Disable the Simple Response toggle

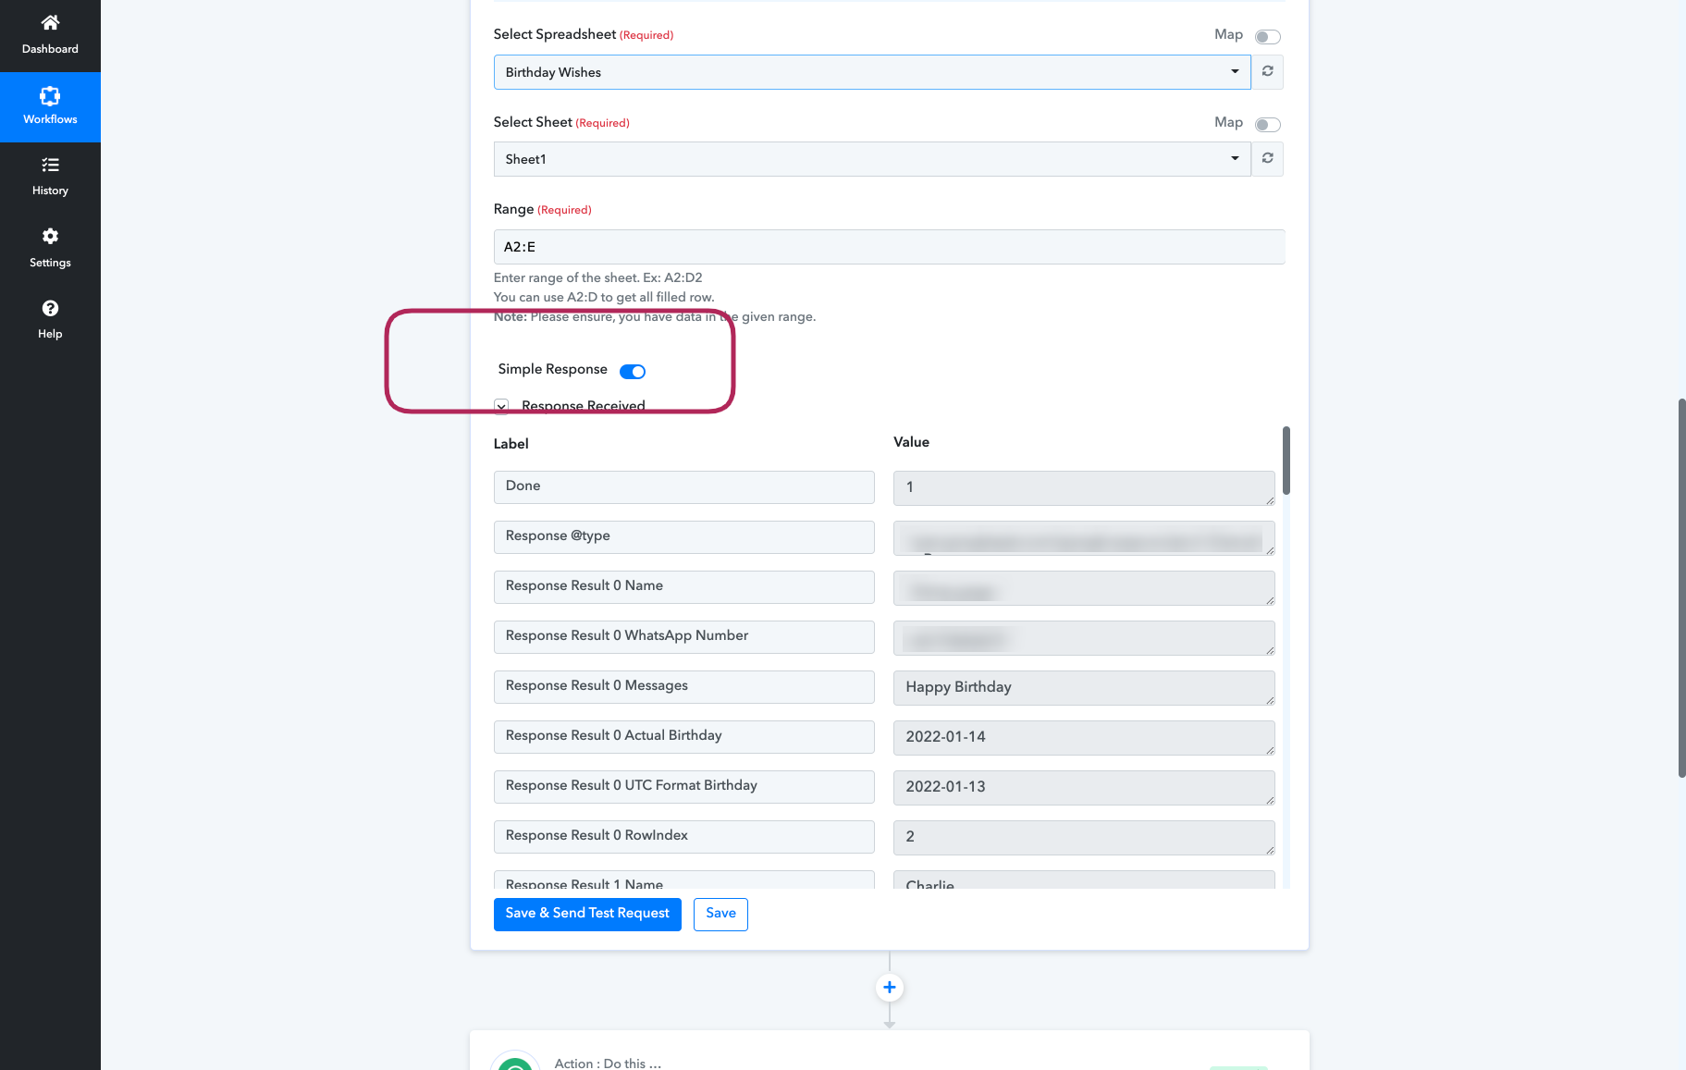click(633, 372)
